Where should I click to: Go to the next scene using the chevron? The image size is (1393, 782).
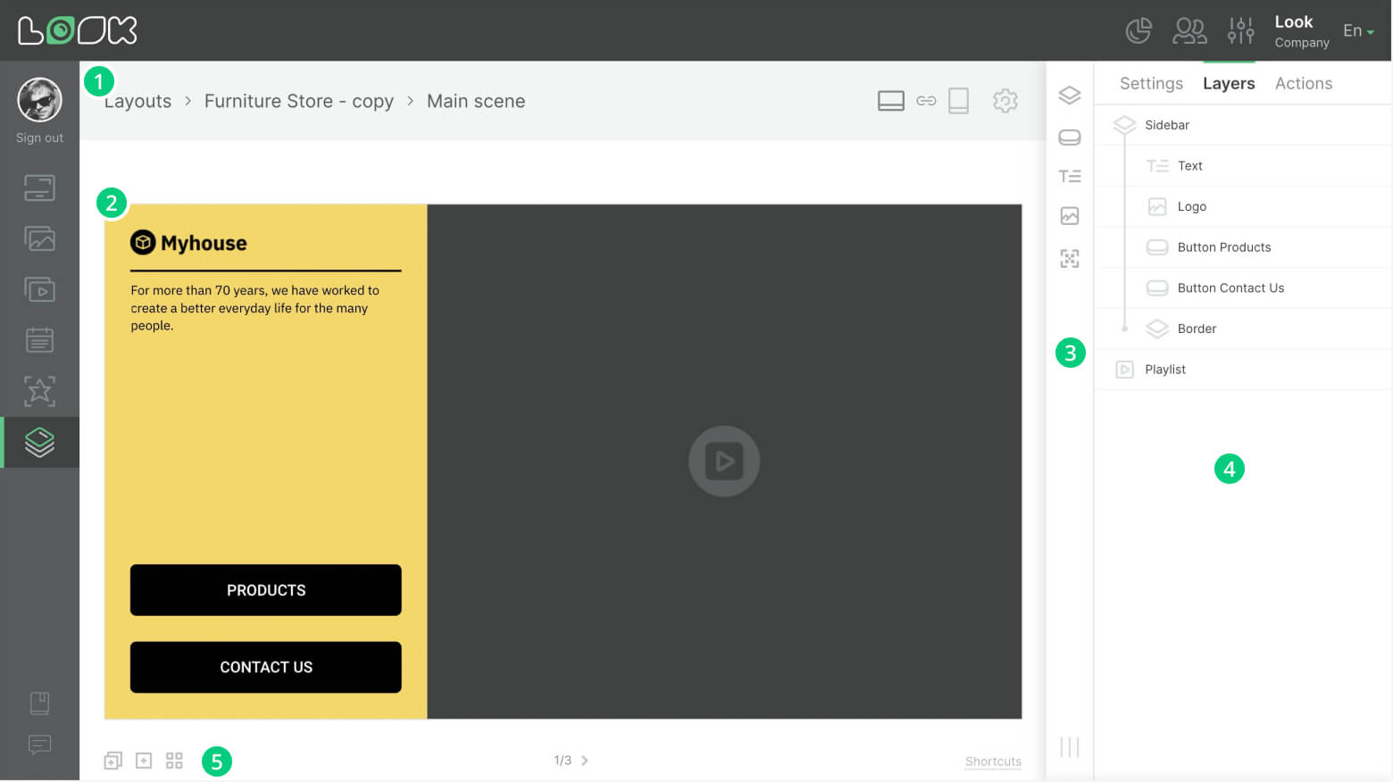click(x=586, y=760)
